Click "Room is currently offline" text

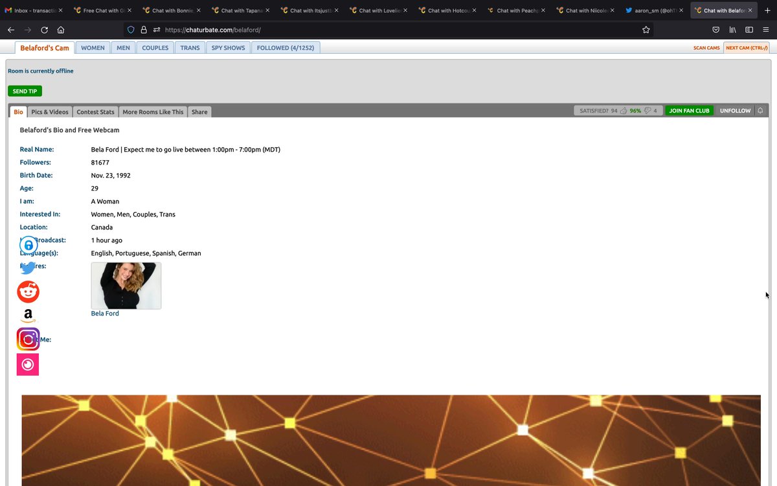pyautogui.click(x=41, y=71)
